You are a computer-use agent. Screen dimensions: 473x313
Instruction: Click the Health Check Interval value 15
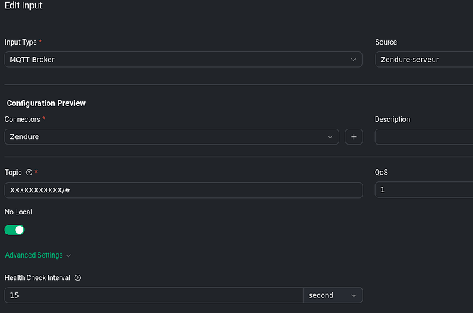[154, 295]
